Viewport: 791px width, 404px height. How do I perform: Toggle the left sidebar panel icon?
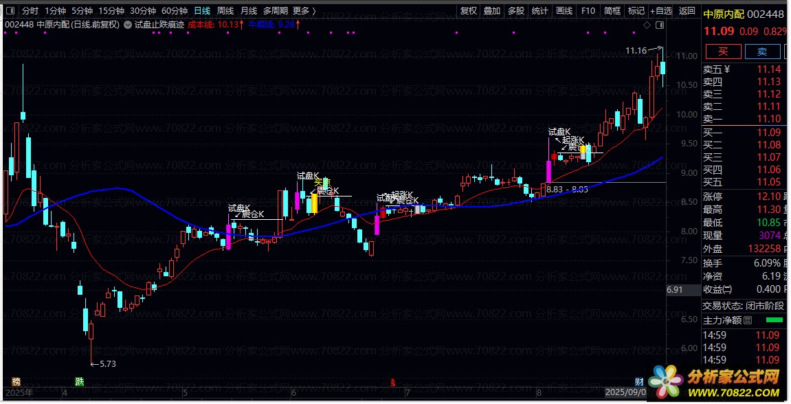10,10
